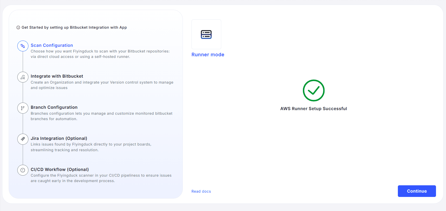This screenshot has height=211, width=446.
Task: Click the Jira Integration step icon
Action: tap(23, 139)
